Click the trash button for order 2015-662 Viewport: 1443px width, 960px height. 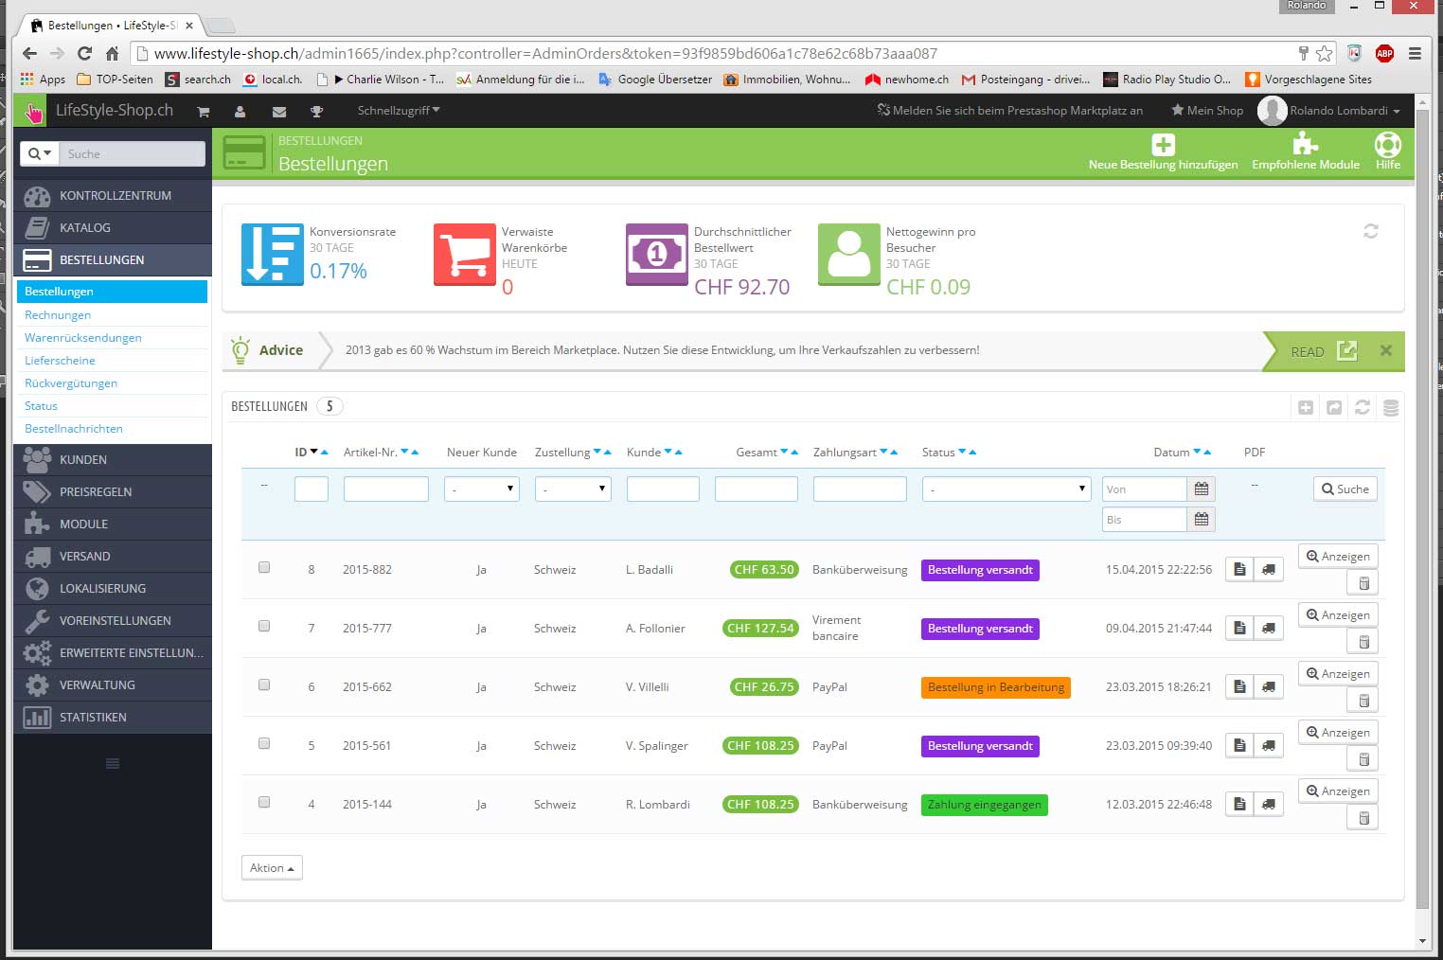(1363, 701)
